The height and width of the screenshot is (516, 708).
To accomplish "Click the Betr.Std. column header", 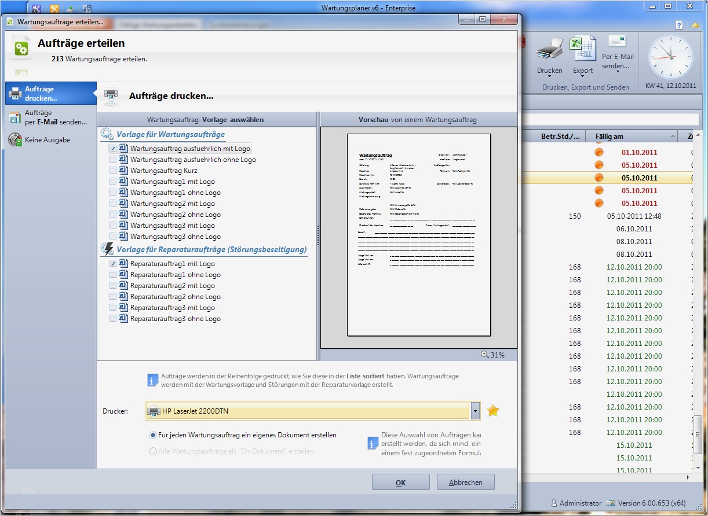I will coord(560,137).
